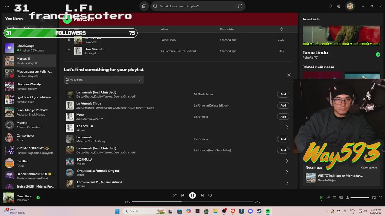Viewport: 385px width, 216px height.
Task: Open Windows Start menu
Action: point(117,211)
